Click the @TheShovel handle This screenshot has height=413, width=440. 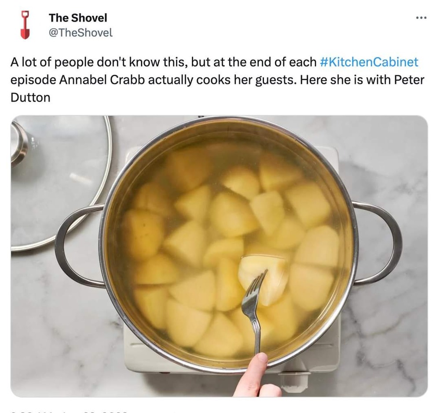[81, 33]
